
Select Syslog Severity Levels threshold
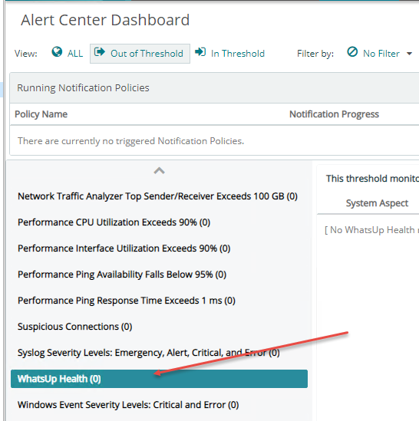coord(149,353)
